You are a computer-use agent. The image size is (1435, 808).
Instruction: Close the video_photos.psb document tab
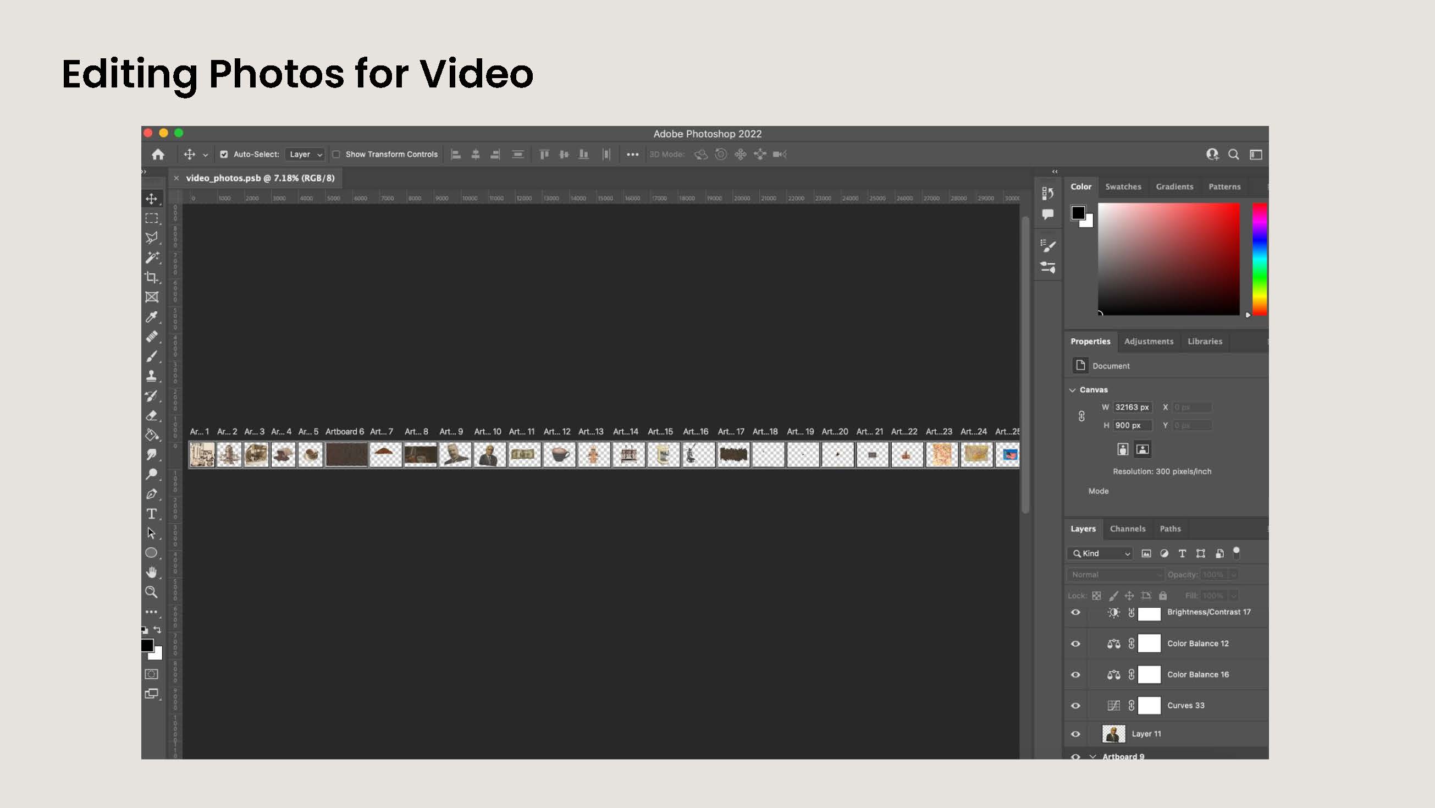tap(176, 178)
